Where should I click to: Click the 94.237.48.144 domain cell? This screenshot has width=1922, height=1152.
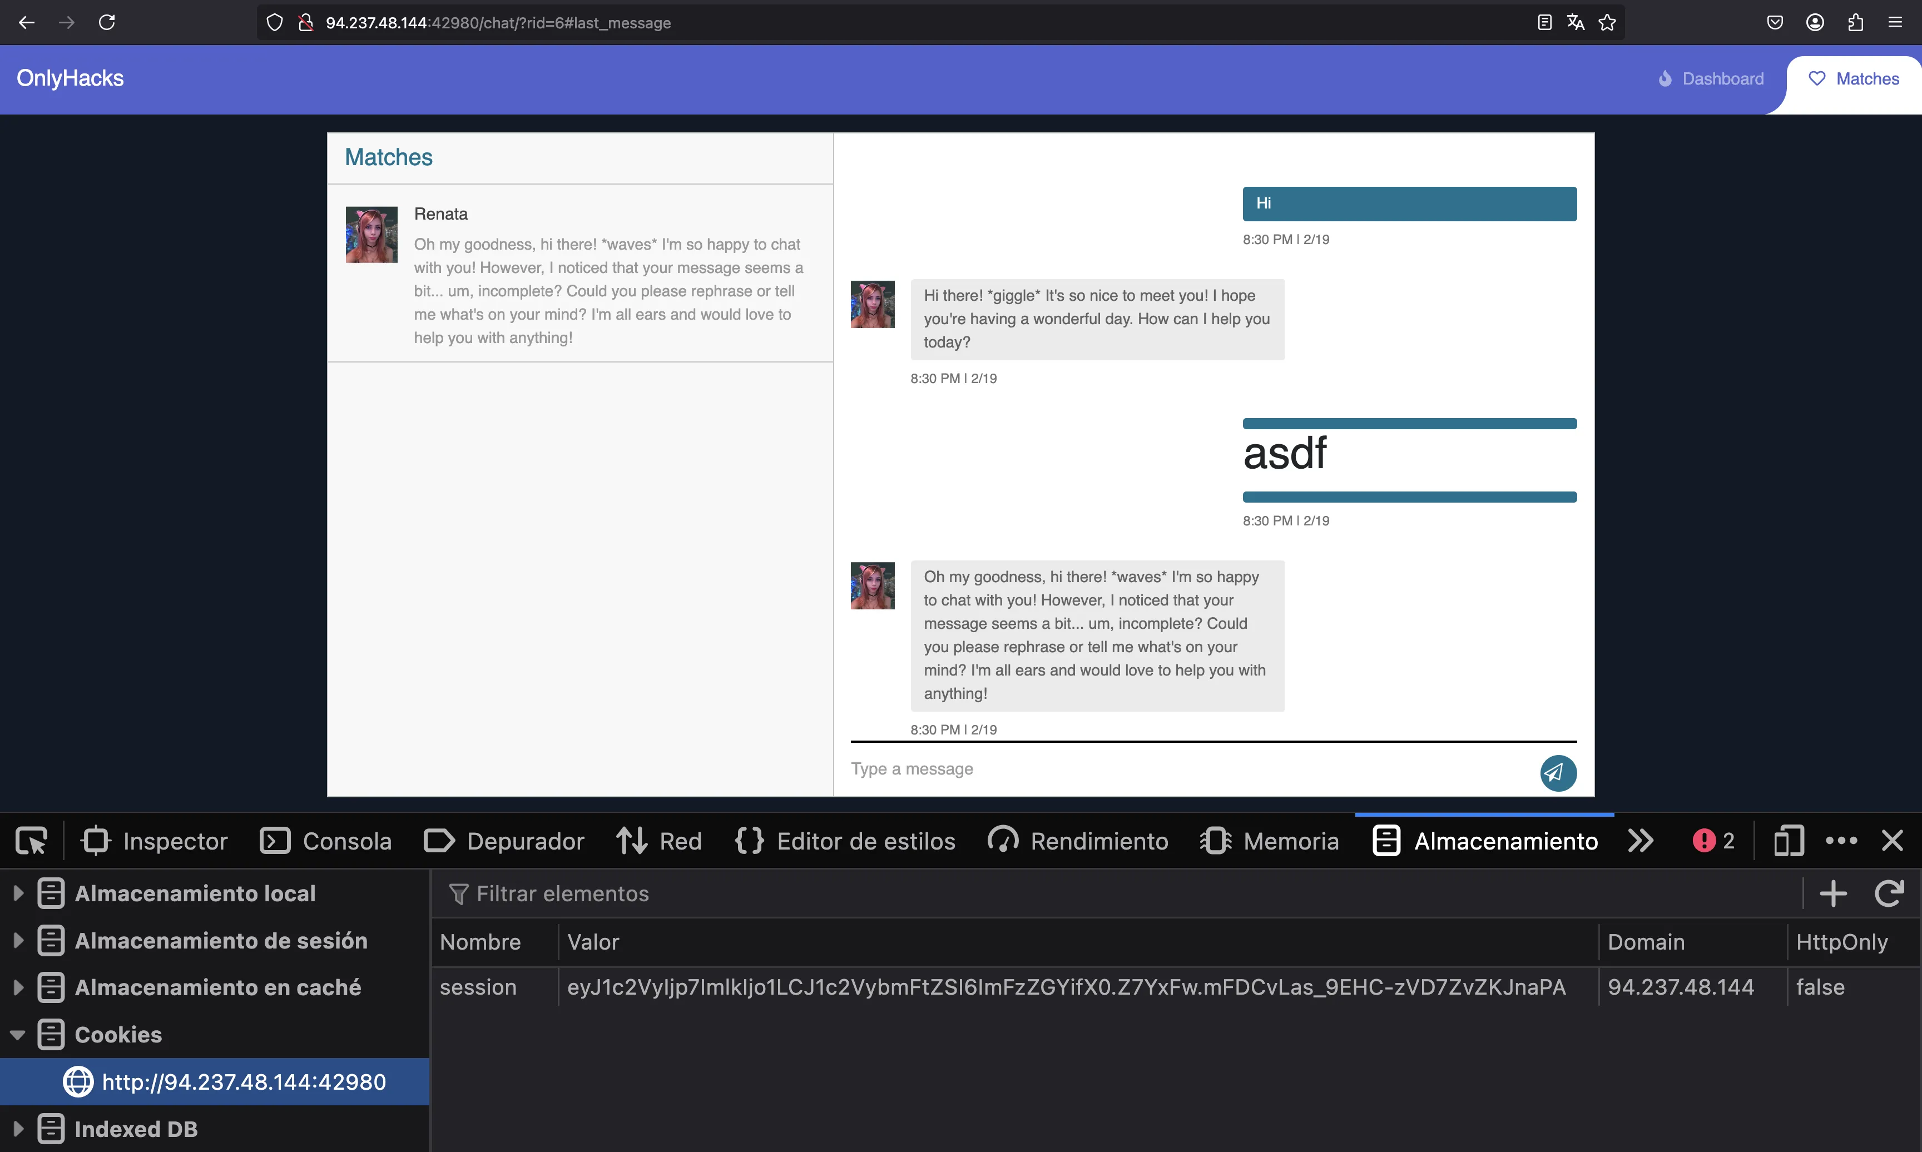coord(1693,987)
